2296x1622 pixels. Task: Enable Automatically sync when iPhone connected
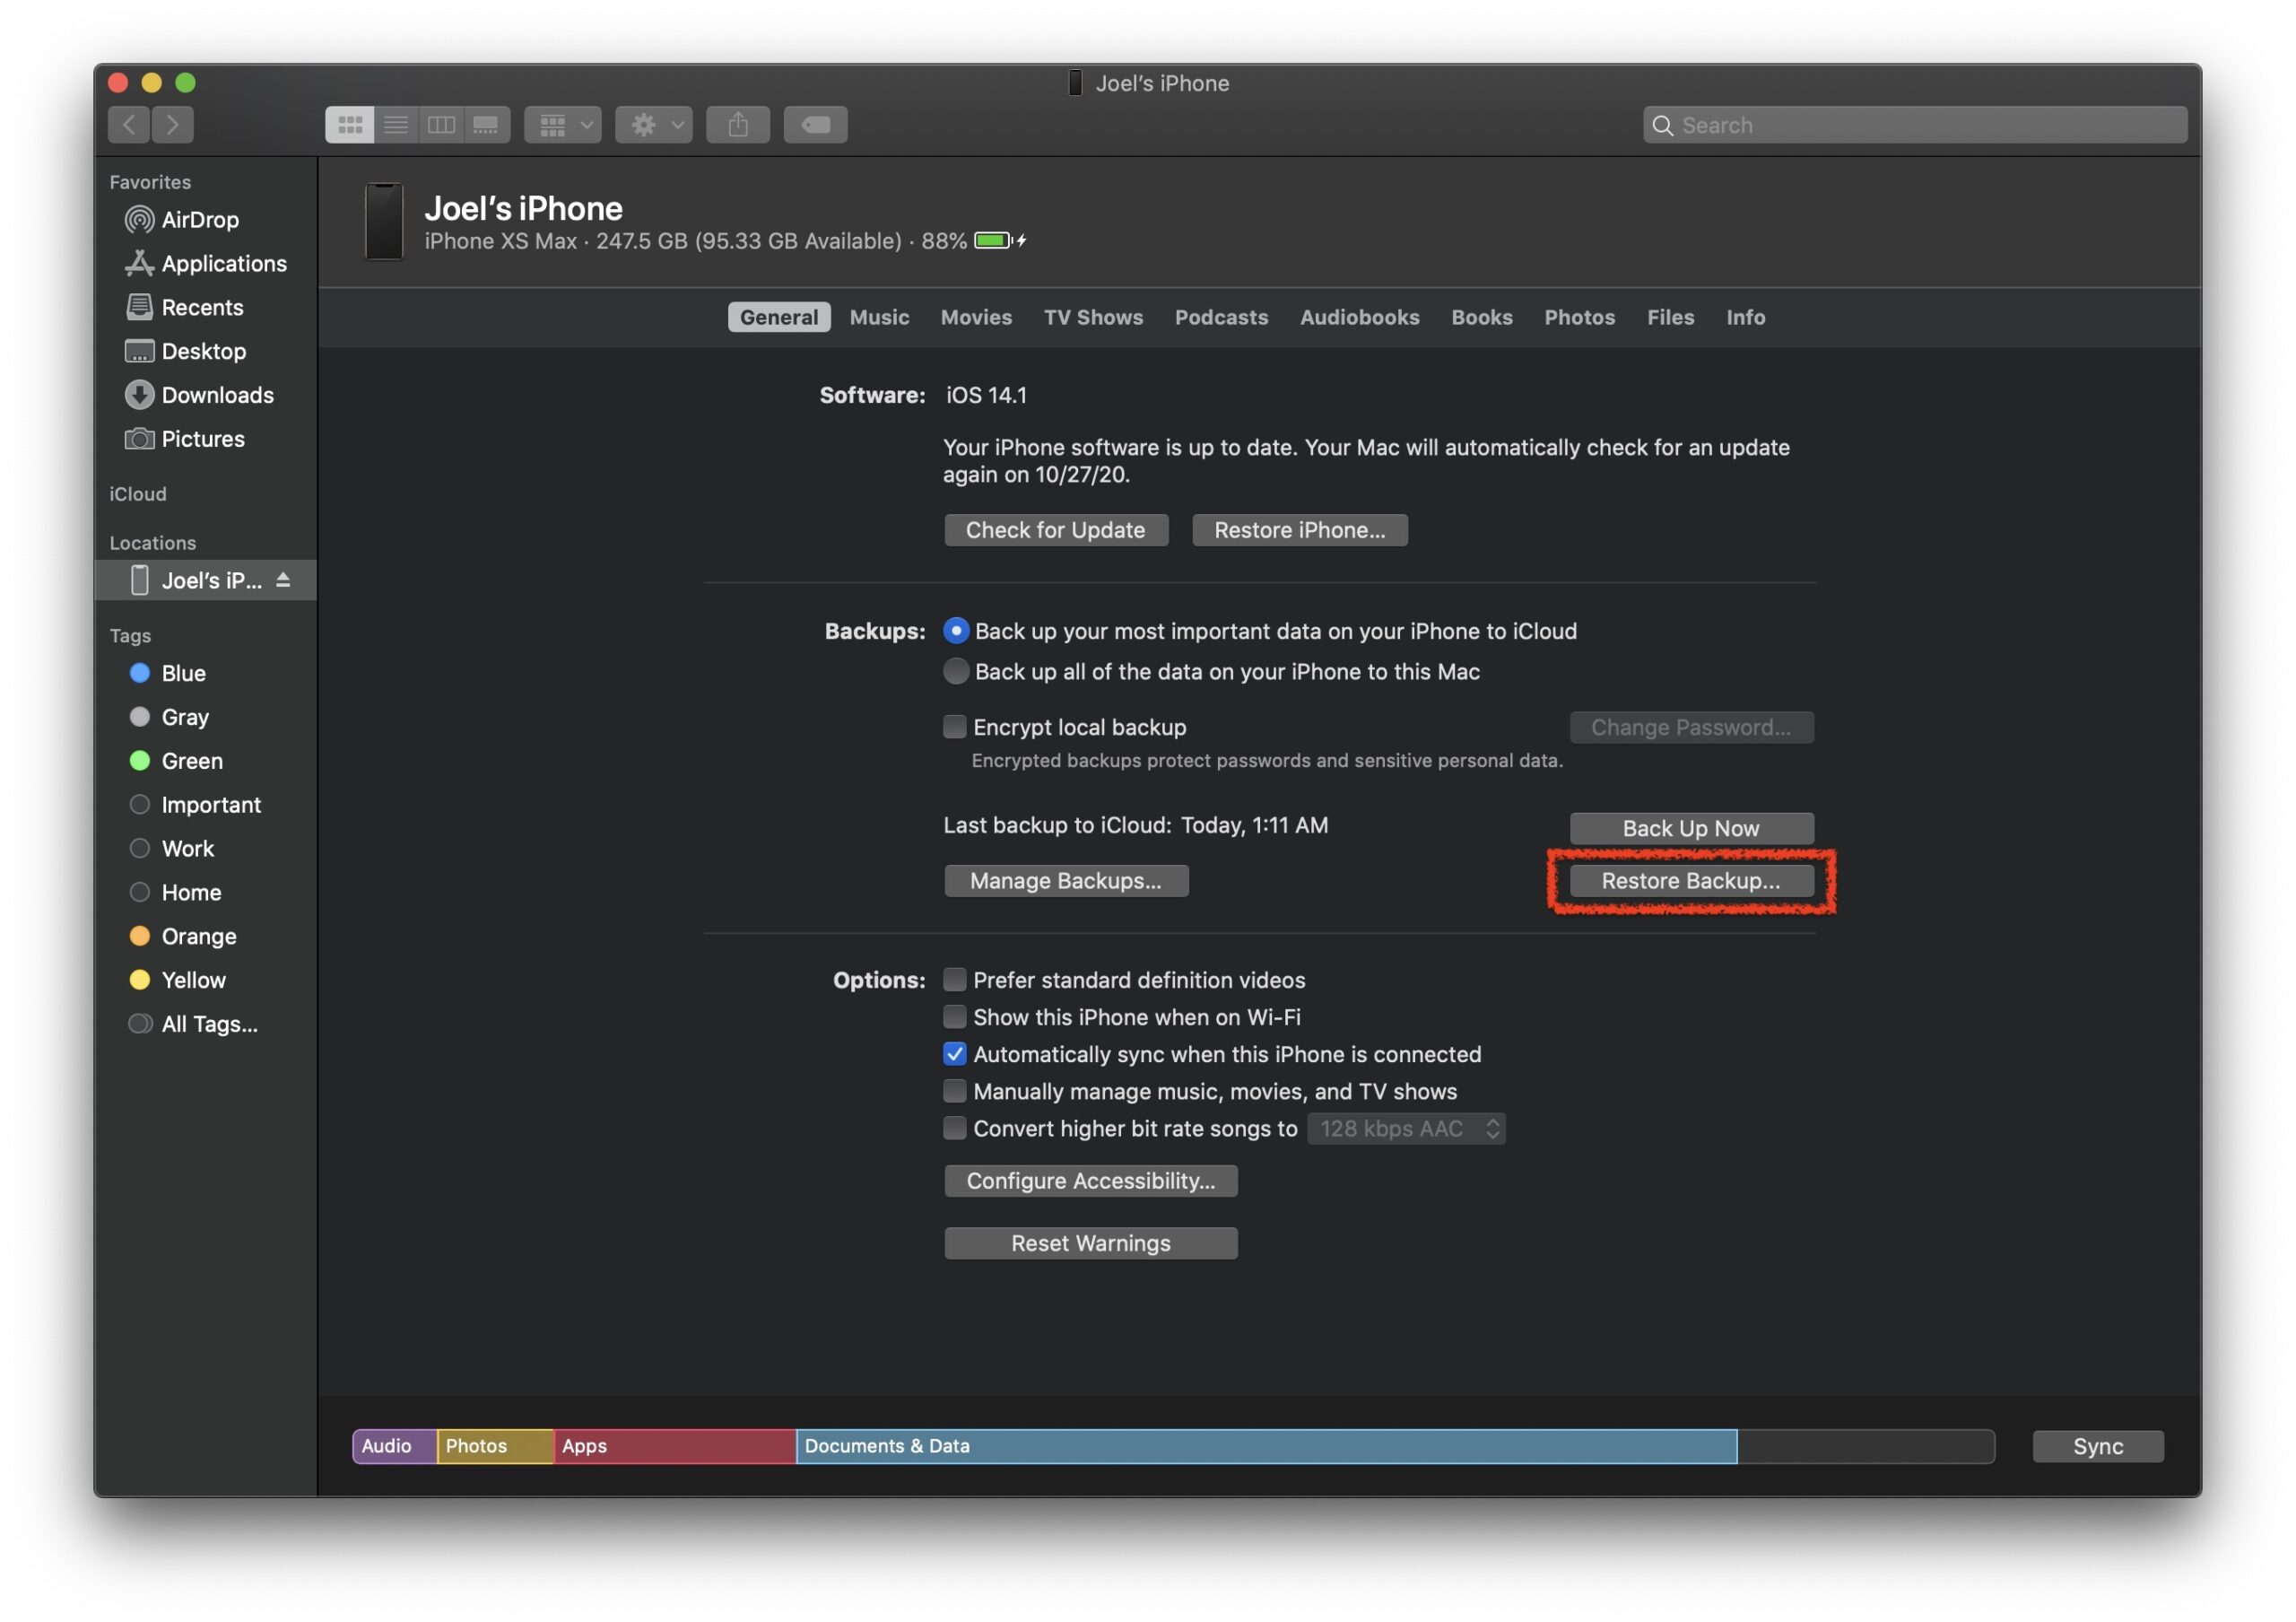click(x=952, y=1053)
